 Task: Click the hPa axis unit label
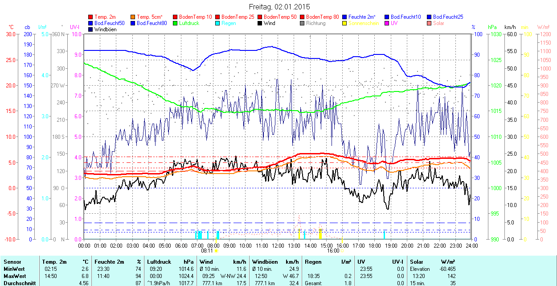click(x=492, y=27)
